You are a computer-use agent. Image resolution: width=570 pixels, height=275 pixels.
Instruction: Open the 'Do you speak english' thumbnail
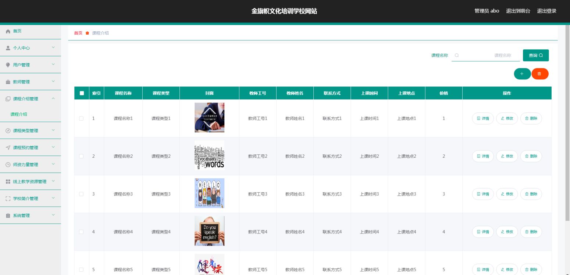209,231
